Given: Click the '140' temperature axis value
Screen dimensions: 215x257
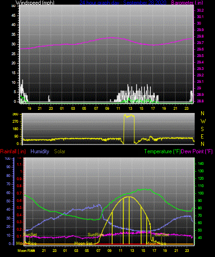Looking at the screenshot, I should click(x=201, y=163).
